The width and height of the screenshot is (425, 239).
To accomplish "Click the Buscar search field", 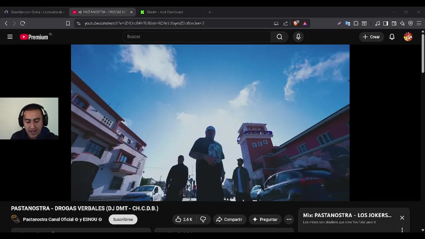I will click(197, 37).
